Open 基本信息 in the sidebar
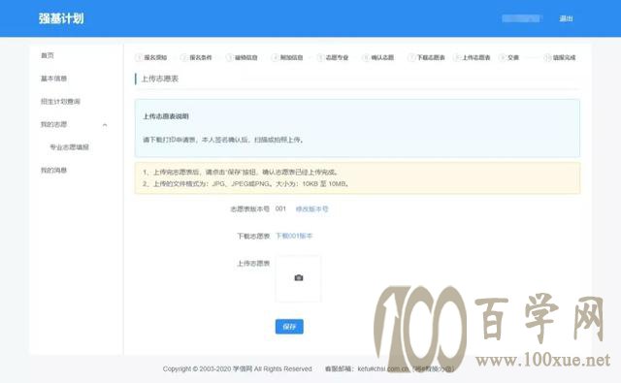The width and height of the screenshot is (621, 383). [x=54, y=79]
